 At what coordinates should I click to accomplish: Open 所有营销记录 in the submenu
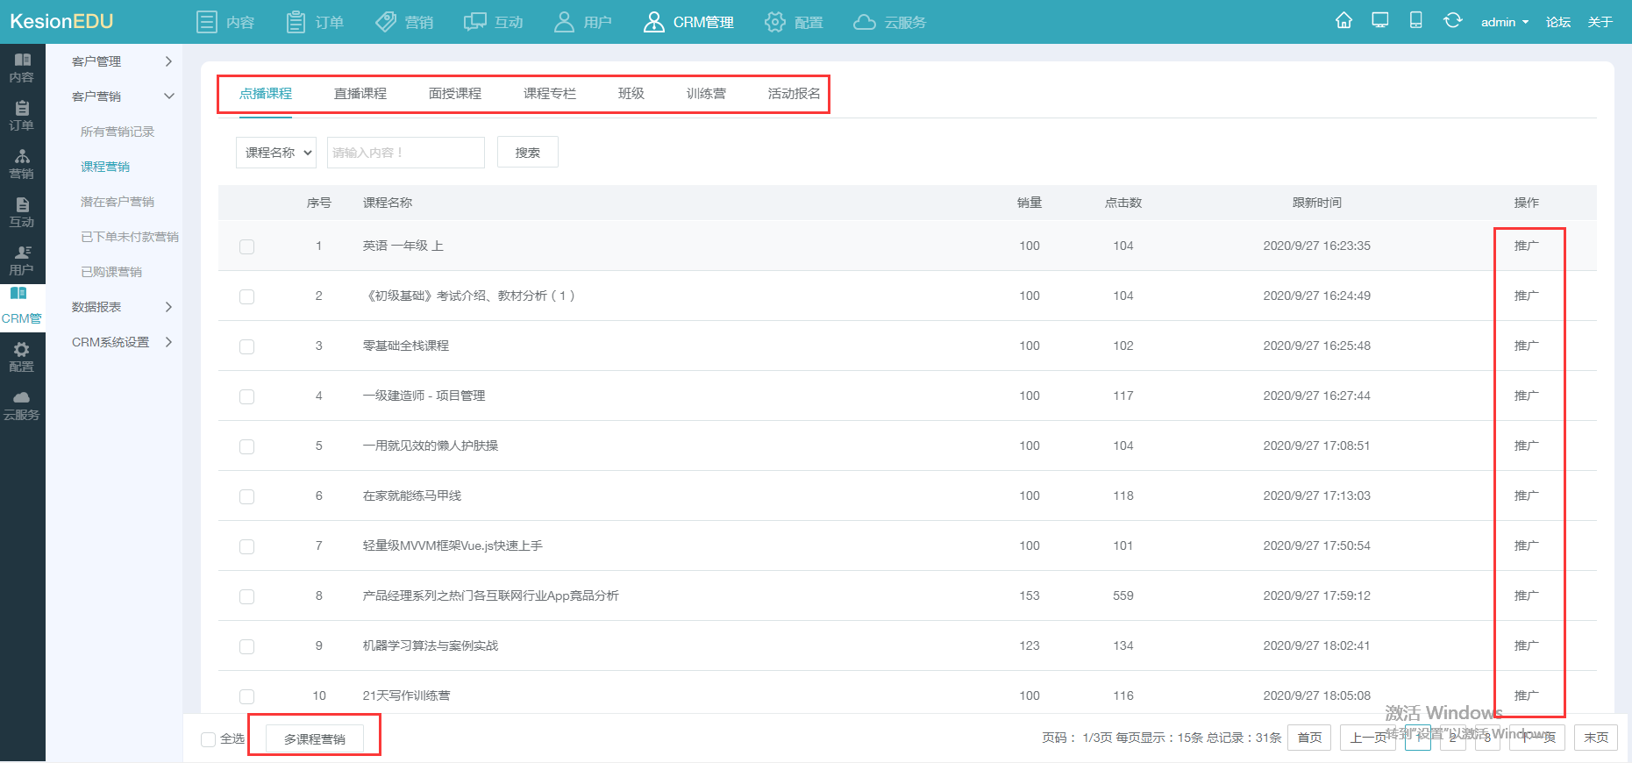click(x=118, y=132)
